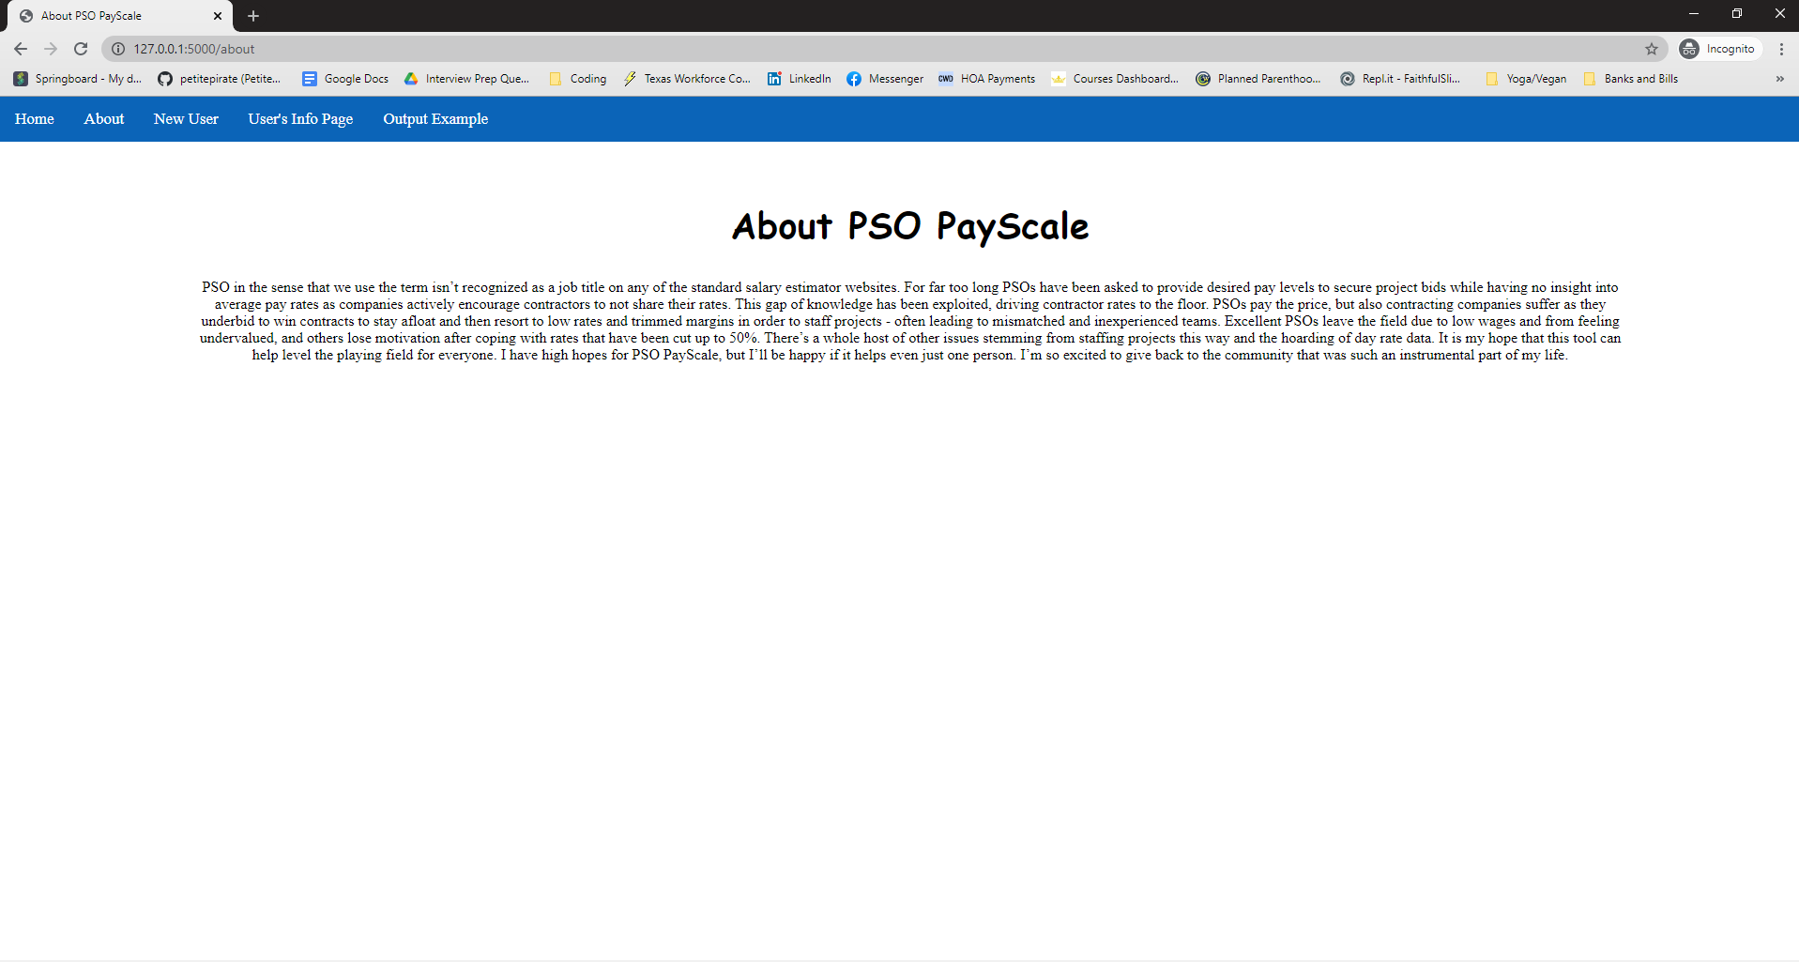Open the Springboard bookmark
1799x962 pixels.
tap(78, 79)
